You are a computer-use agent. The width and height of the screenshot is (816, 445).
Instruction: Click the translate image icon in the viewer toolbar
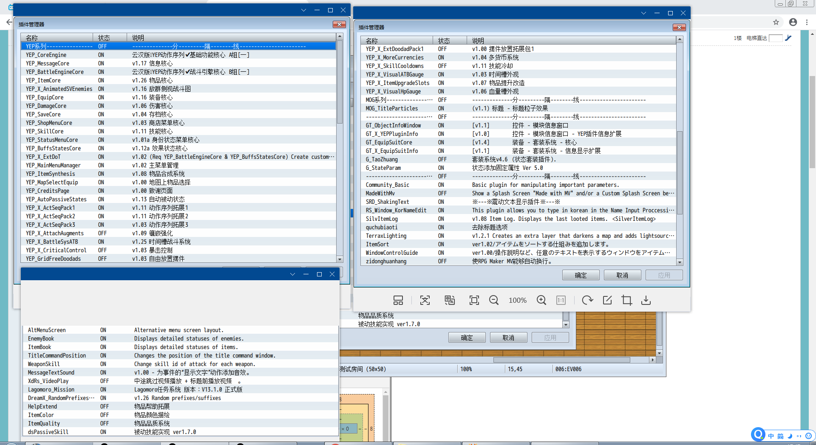click(x=450, y=300)
